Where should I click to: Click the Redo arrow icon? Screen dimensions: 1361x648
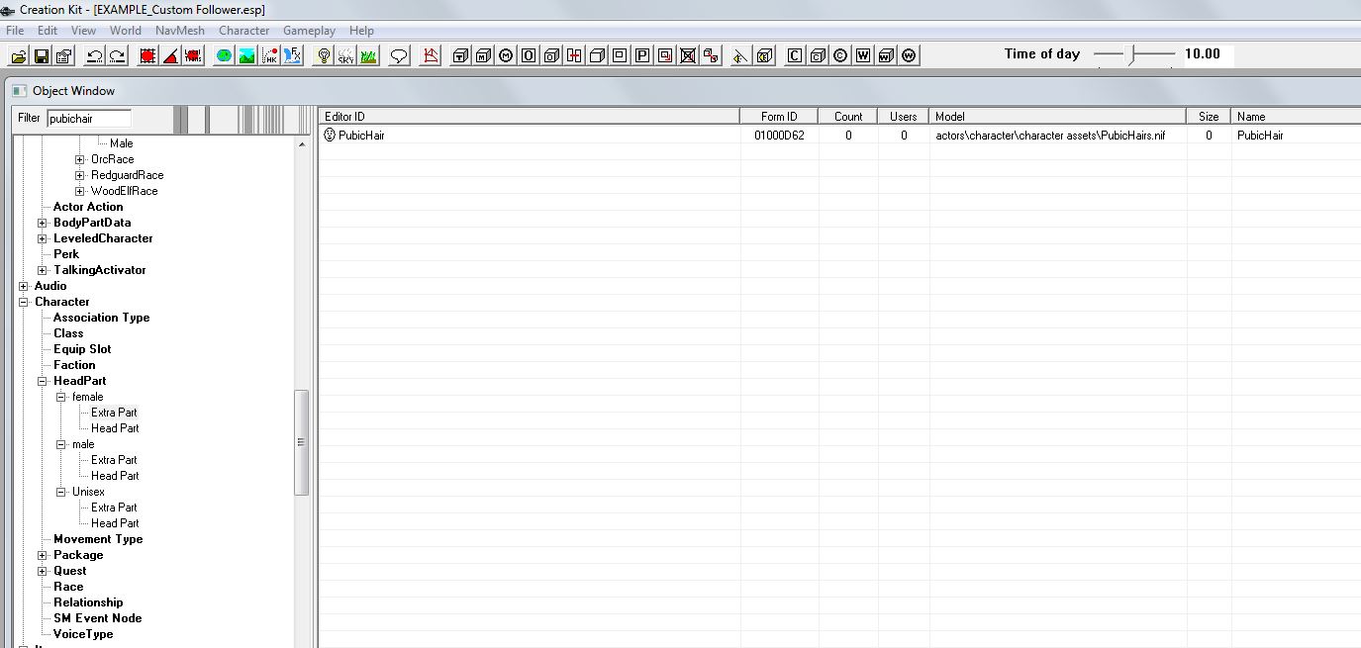point(118,55)
